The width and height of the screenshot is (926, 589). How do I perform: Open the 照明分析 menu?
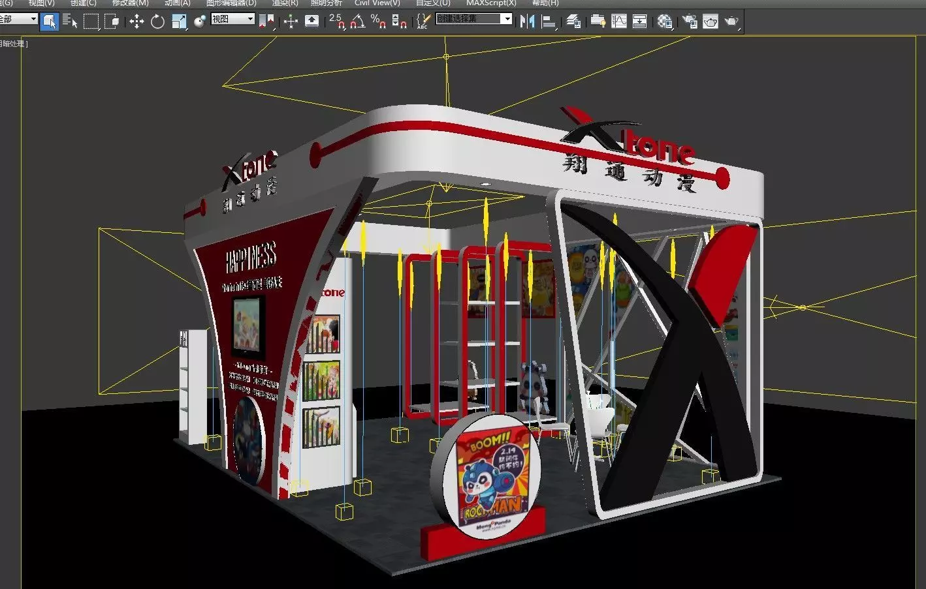pyautogui.click(x=326, y=3)
